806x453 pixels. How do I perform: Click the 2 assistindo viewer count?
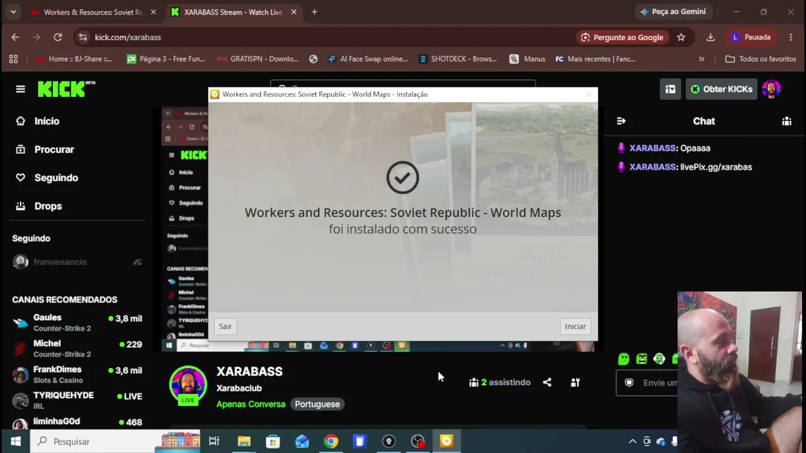(x=500, y=382)
